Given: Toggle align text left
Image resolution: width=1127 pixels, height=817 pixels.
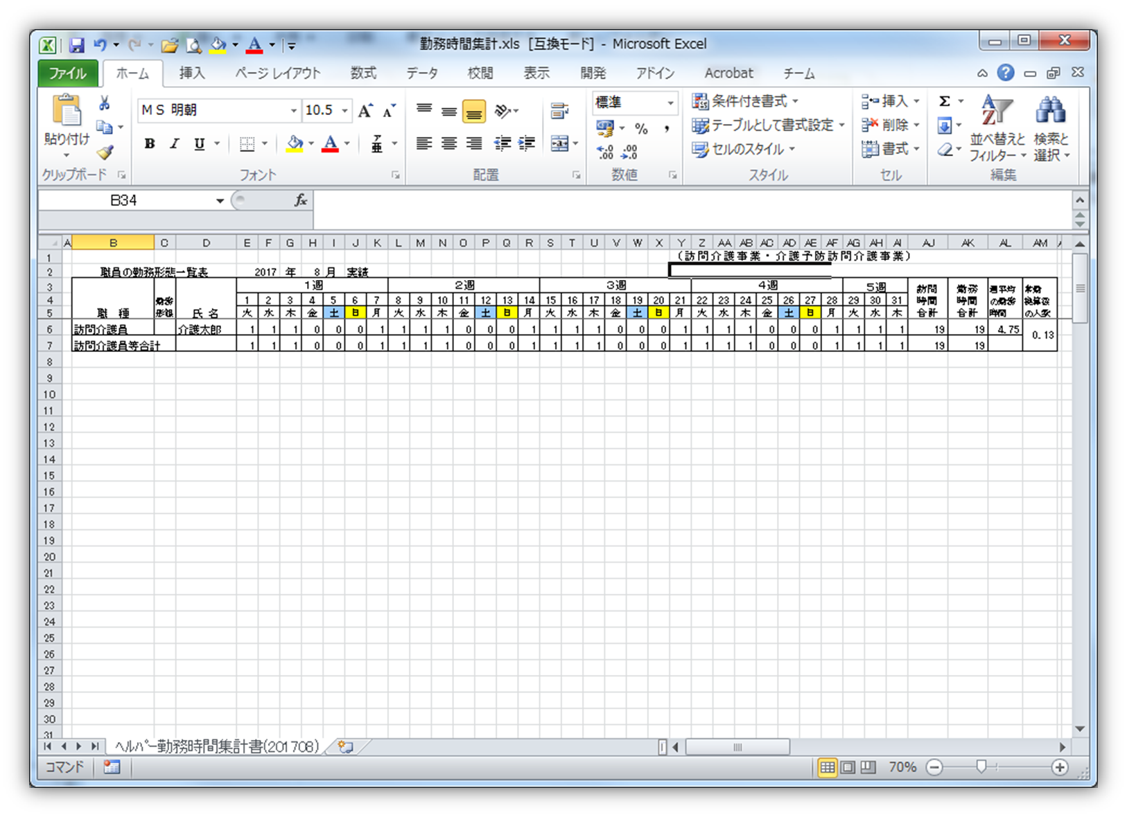Looking at the screenshot, I should tap(424, 143).
